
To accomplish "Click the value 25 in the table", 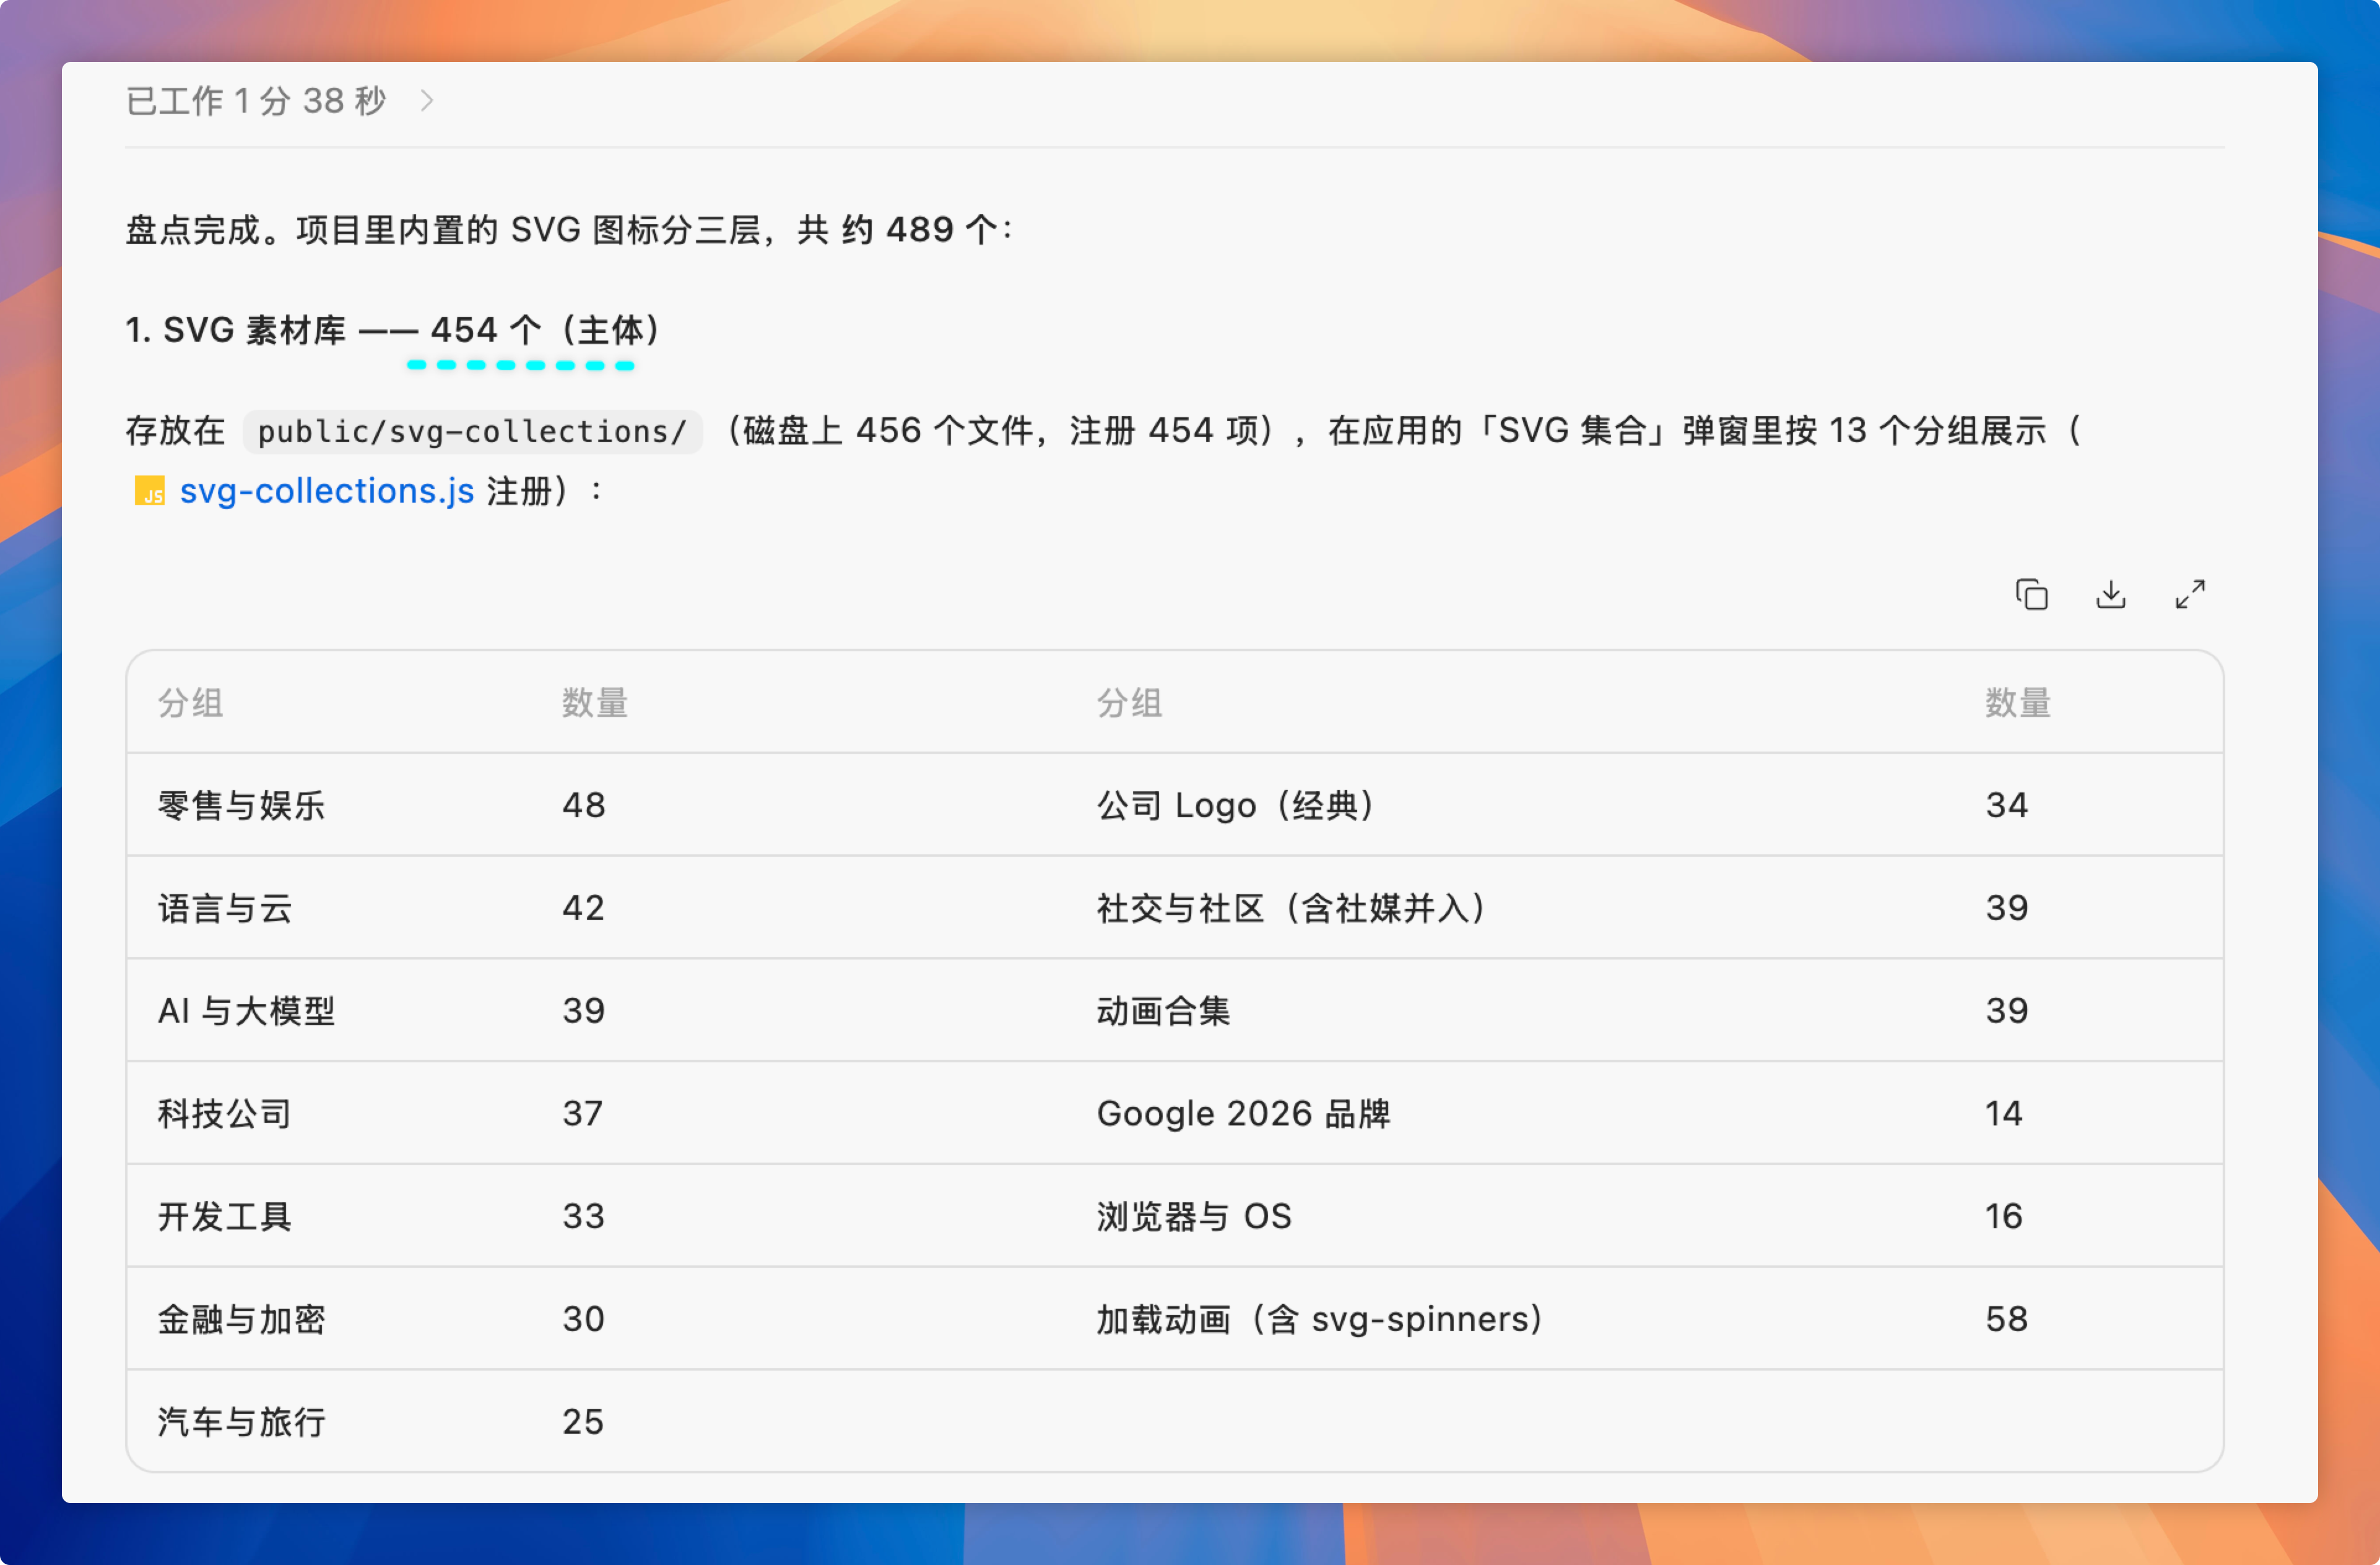I will (583, 1422).
